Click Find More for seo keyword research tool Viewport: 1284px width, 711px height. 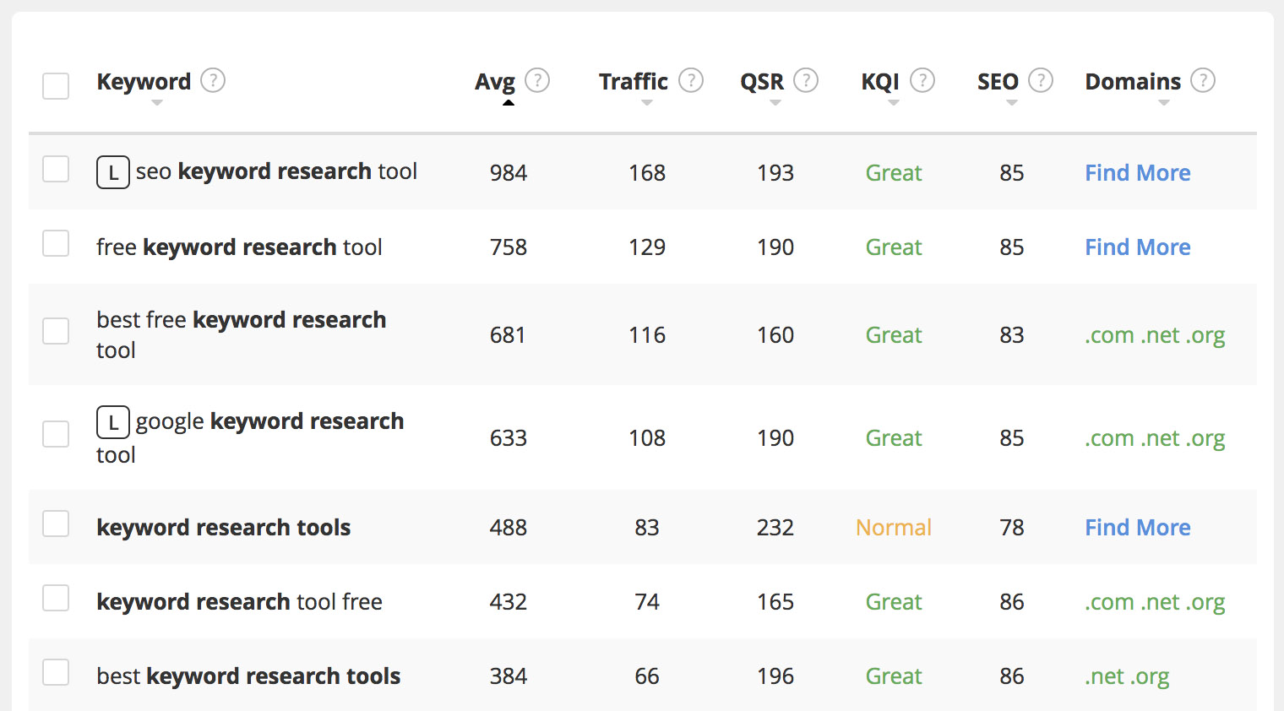coord(1138,172)
